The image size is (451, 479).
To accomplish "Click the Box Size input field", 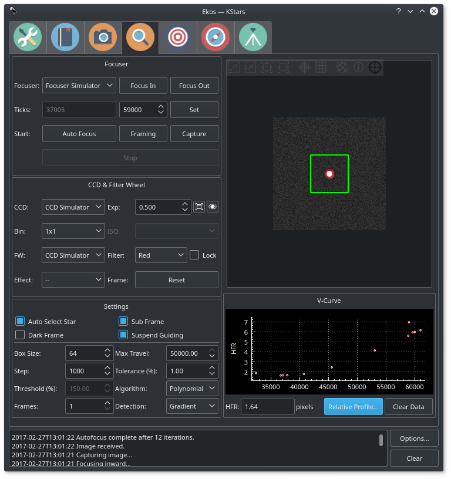I will [83, 353].
